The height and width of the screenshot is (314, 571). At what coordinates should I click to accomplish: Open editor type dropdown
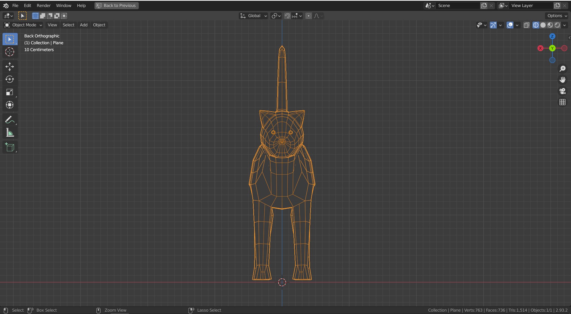click(x=8, y=16)
